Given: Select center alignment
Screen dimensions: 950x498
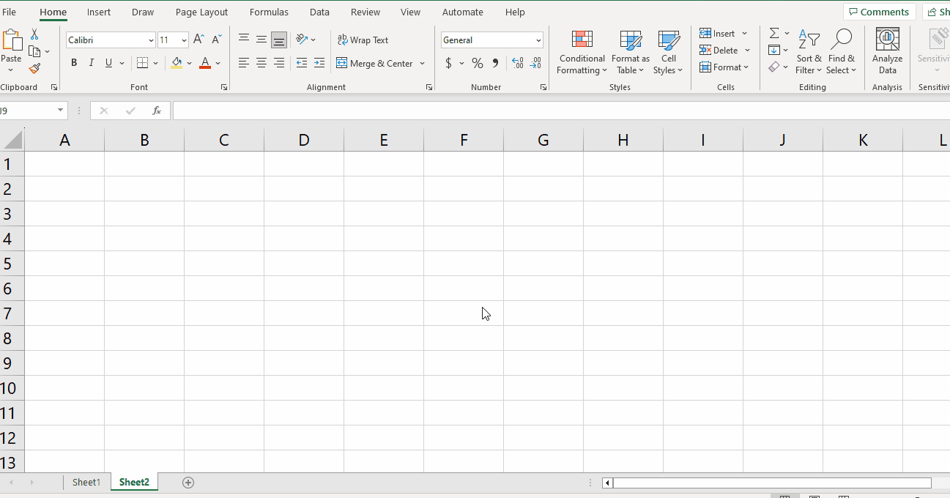Looking at the screenshot, I should [261, 63].
